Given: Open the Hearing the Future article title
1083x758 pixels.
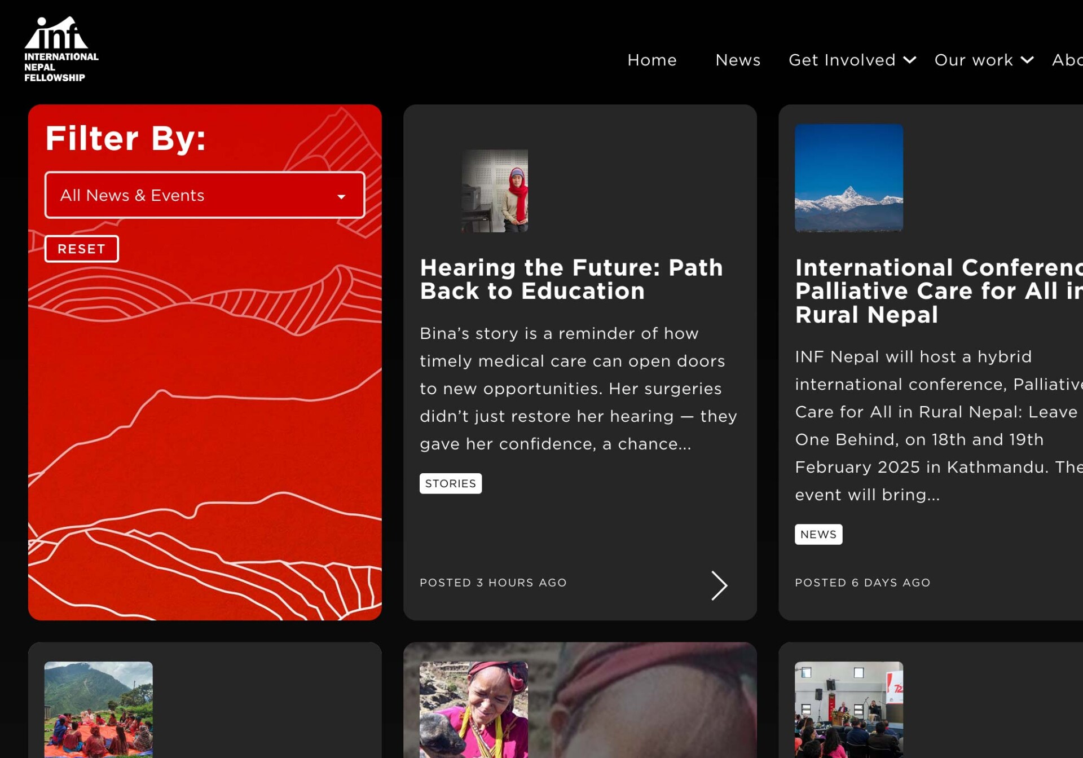Looking at the screenshot, I should coord(571,279).
